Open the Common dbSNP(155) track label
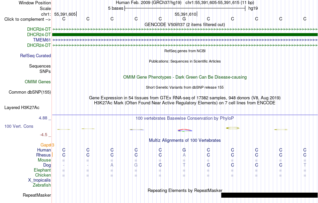This screenshot has width=318, height=203. click(x=30, y=92)
